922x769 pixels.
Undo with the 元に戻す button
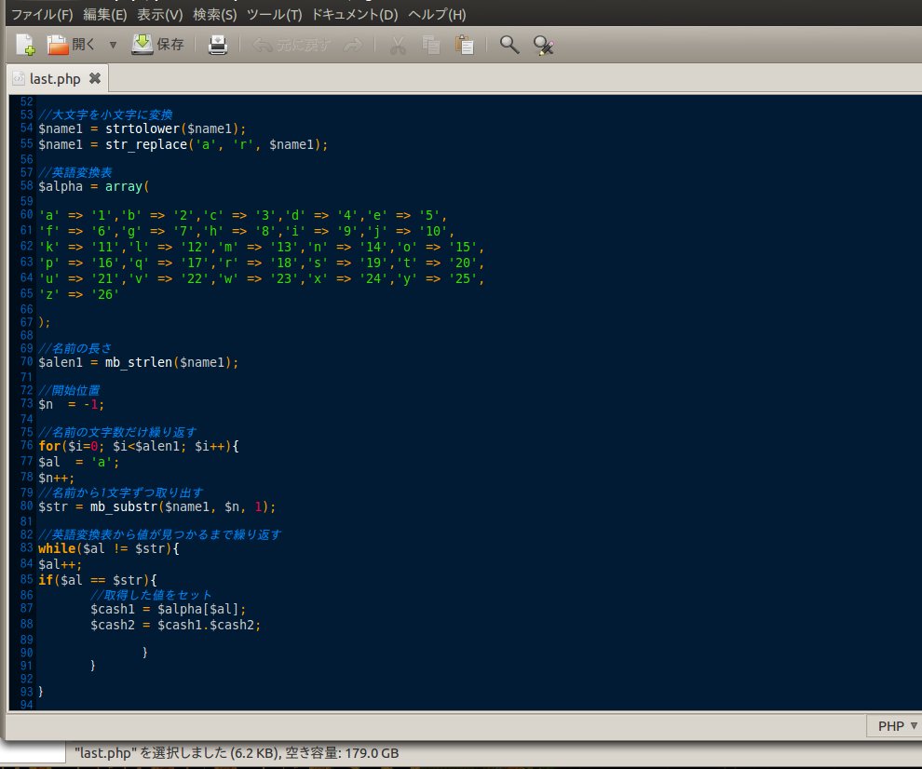(x=292, y=45)
